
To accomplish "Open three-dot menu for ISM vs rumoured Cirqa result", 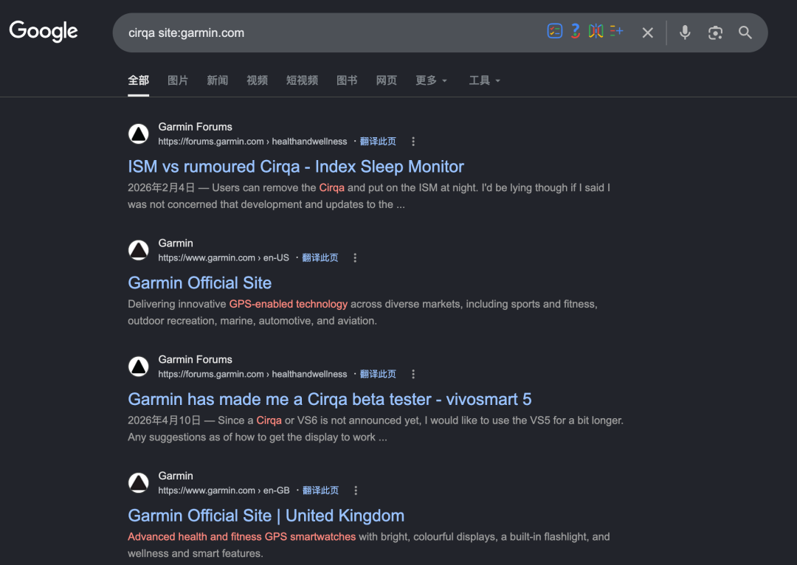I will (x=413, y=142).
